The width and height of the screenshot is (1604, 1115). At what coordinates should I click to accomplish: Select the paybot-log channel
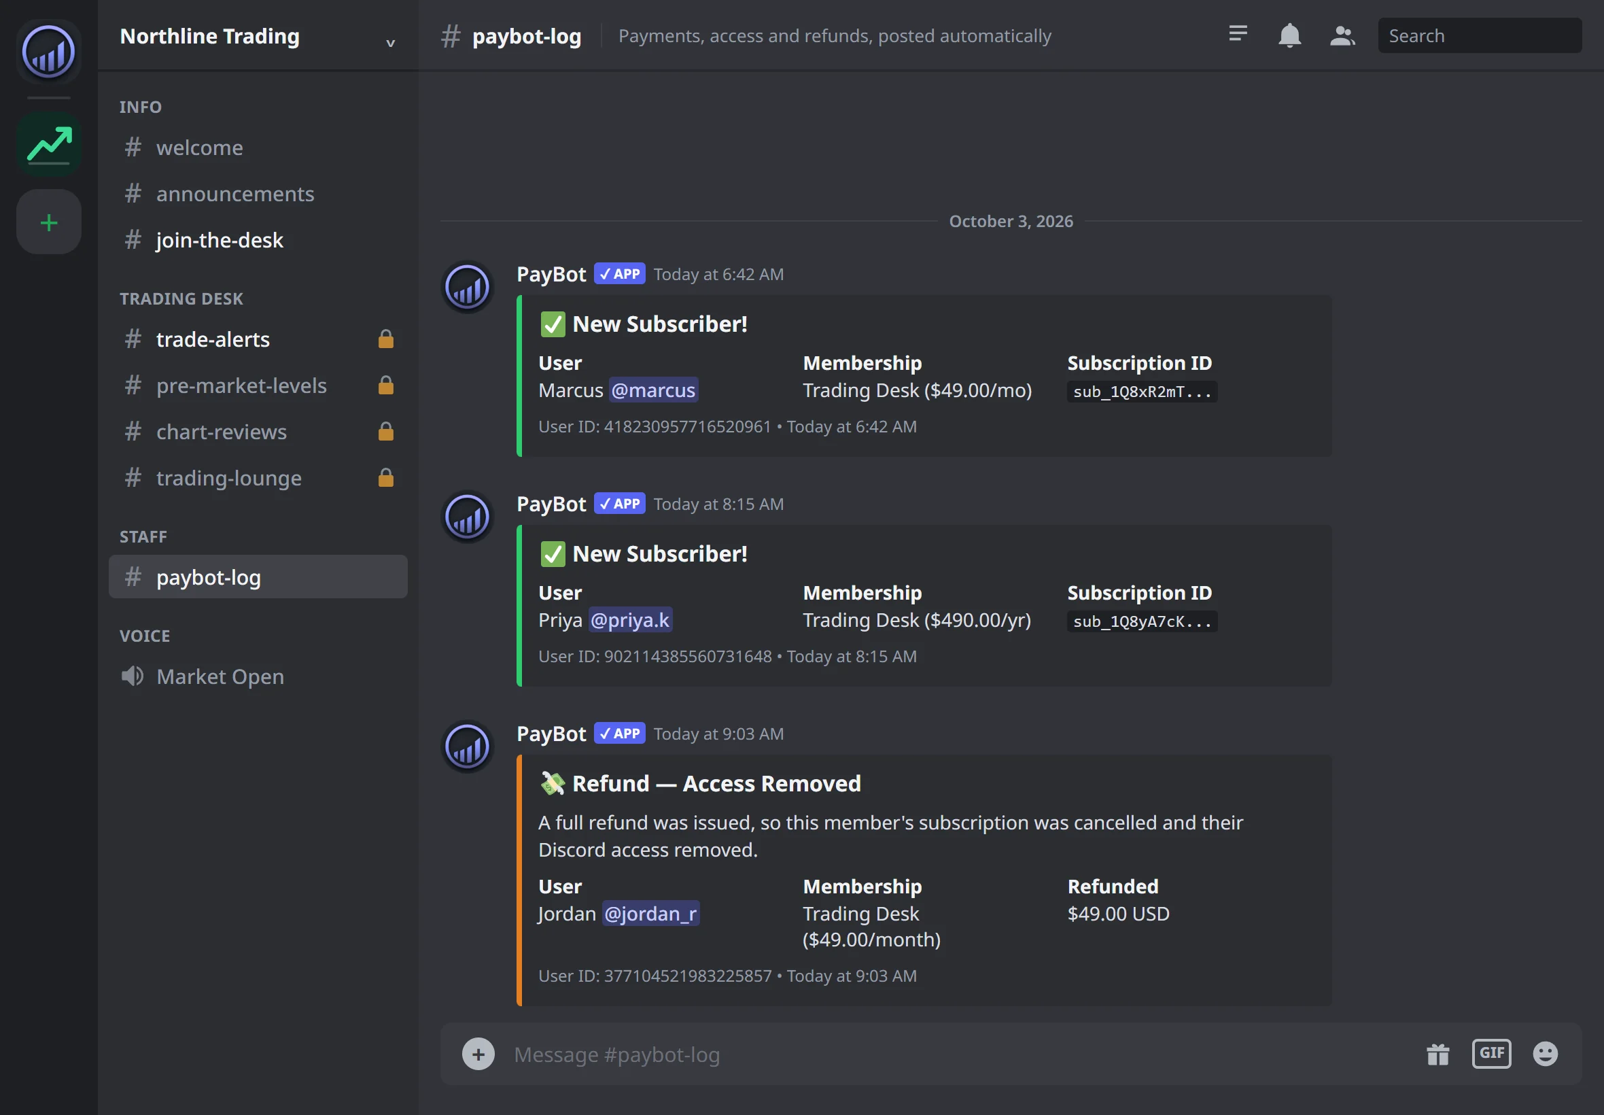coord(258,577)
